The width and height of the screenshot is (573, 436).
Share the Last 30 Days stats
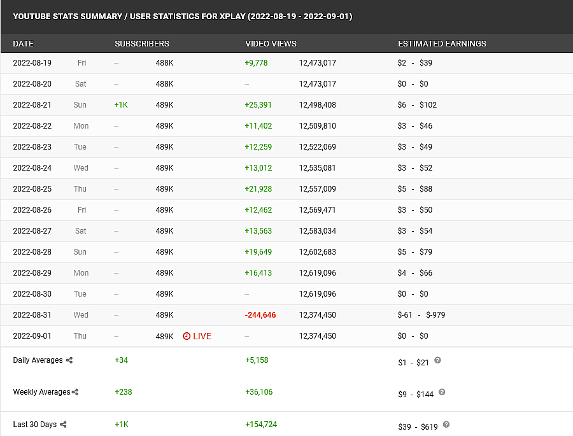(x=63, y=425)
